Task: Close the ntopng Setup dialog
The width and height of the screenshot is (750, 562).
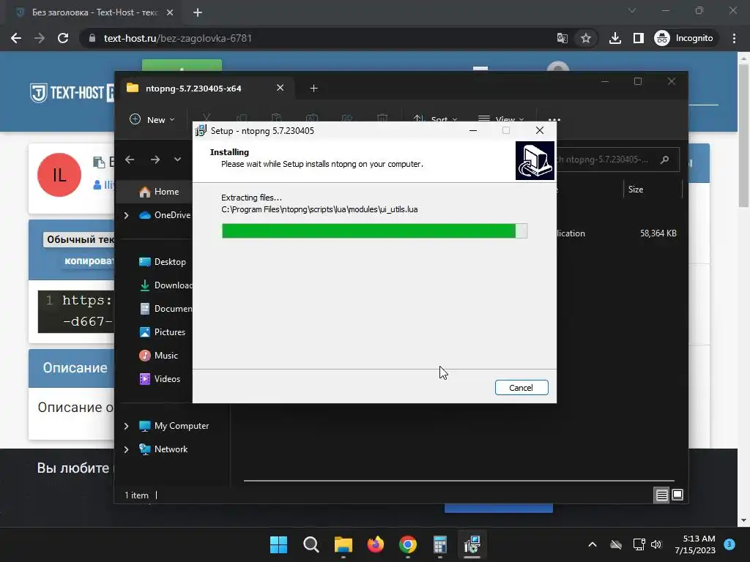Action: point(540,130)
